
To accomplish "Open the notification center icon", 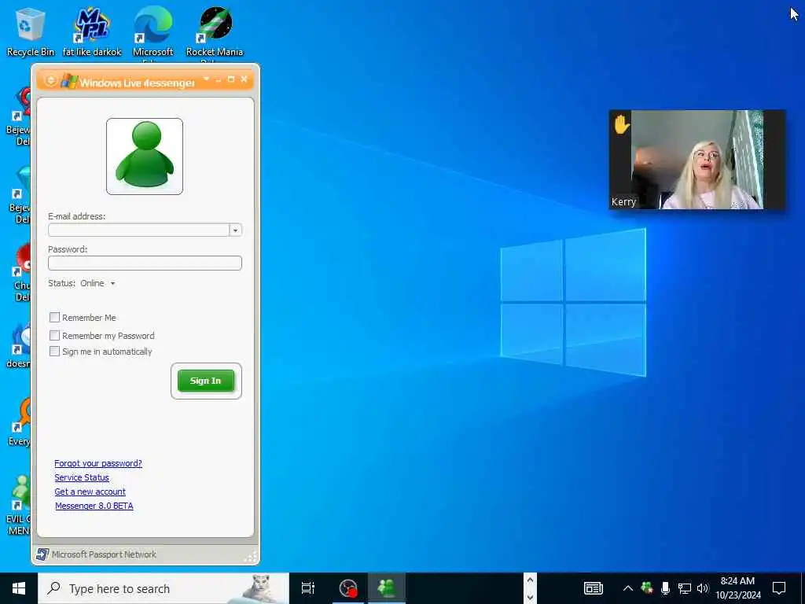I will (779, 588).
